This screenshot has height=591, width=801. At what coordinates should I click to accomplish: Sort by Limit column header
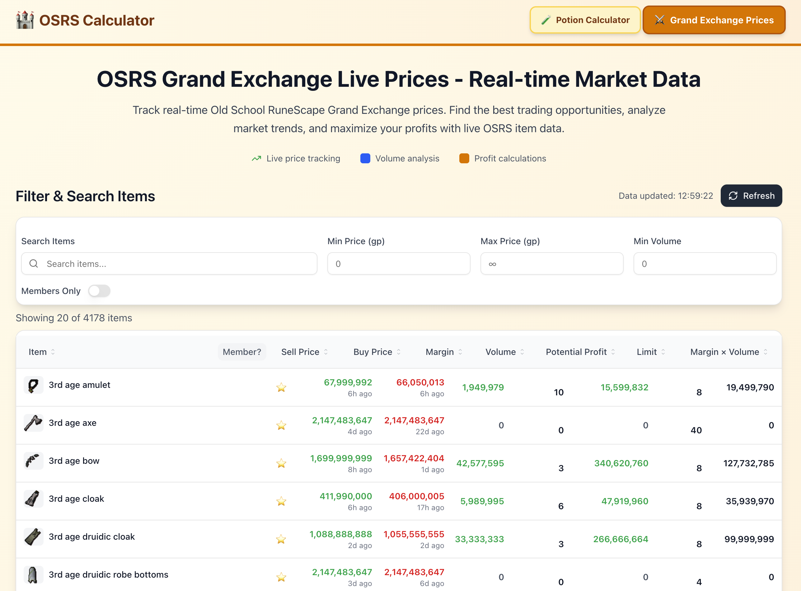[x=651, y=352]
